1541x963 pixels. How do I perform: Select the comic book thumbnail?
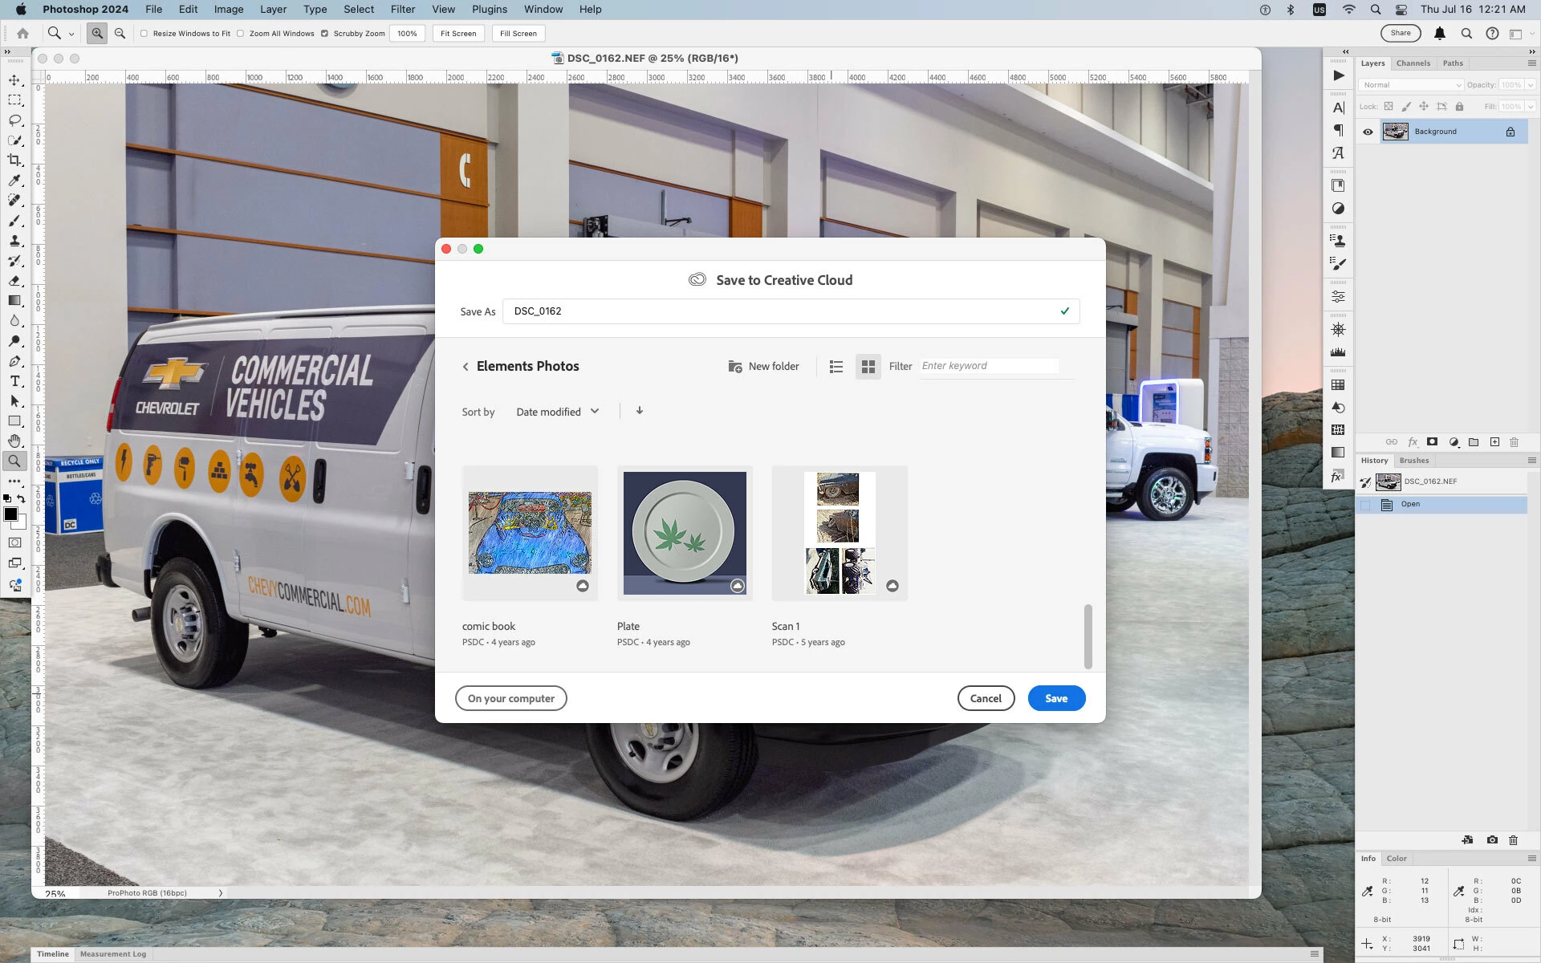[x=530, y=533]
